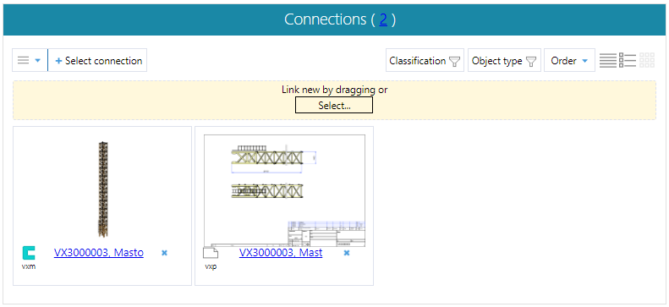This screenshot has height=307, width=669.
Task: Open the Classification filter
Action: pyautogui.click(x=425, y=61)
